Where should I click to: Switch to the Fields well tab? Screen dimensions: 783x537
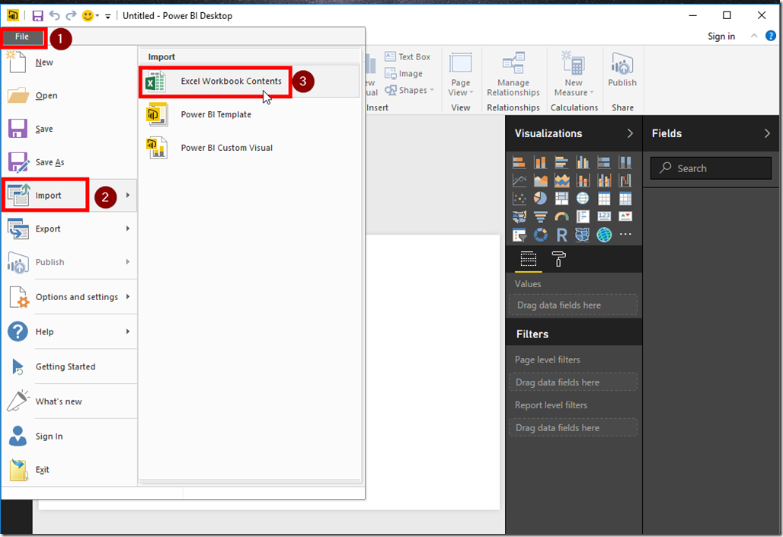click(x=529, y=259)
